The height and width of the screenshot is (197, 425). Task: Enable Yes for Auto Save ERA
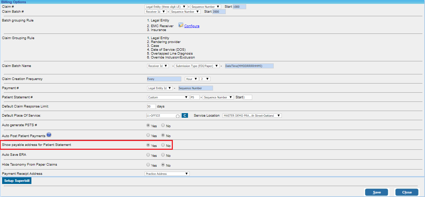pyautogui.click(x=148, y=155)
